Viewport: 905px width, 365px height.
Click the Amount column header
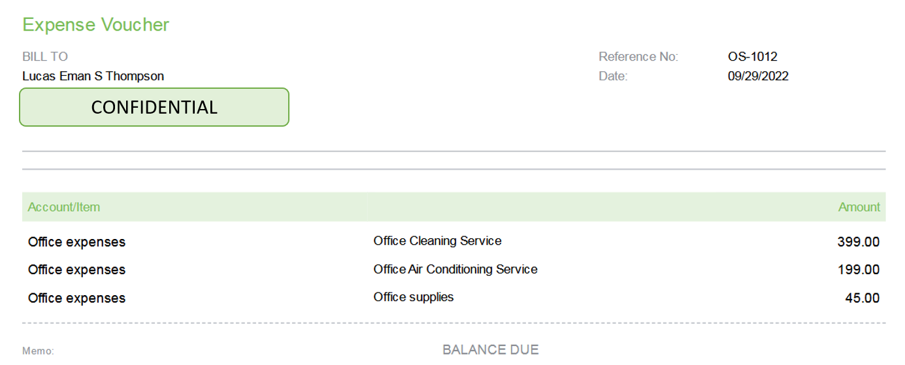point(859,208)
